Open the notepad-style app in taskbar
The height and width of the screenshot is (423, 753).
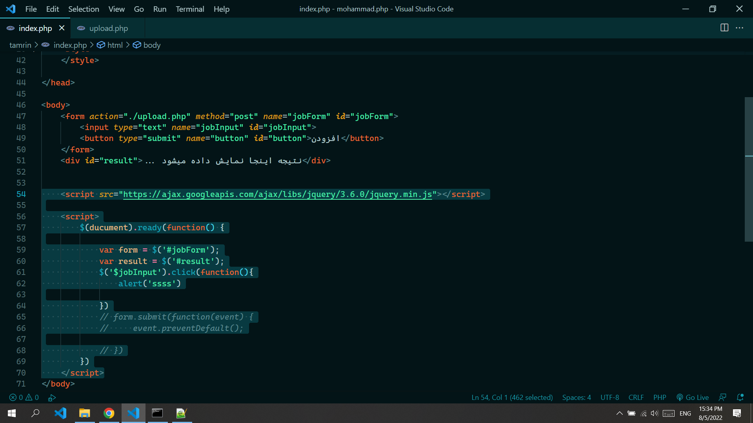[x=182, y=413]
